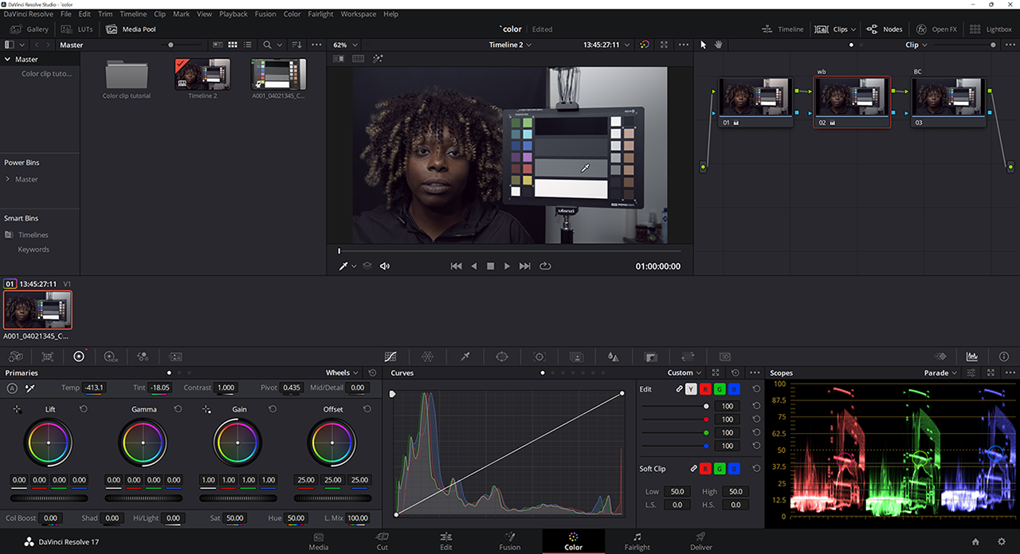The width and height of the screenshot is (1020, 554).
Task: Open the RGB Mixer palette
Action: coord(143,357)
